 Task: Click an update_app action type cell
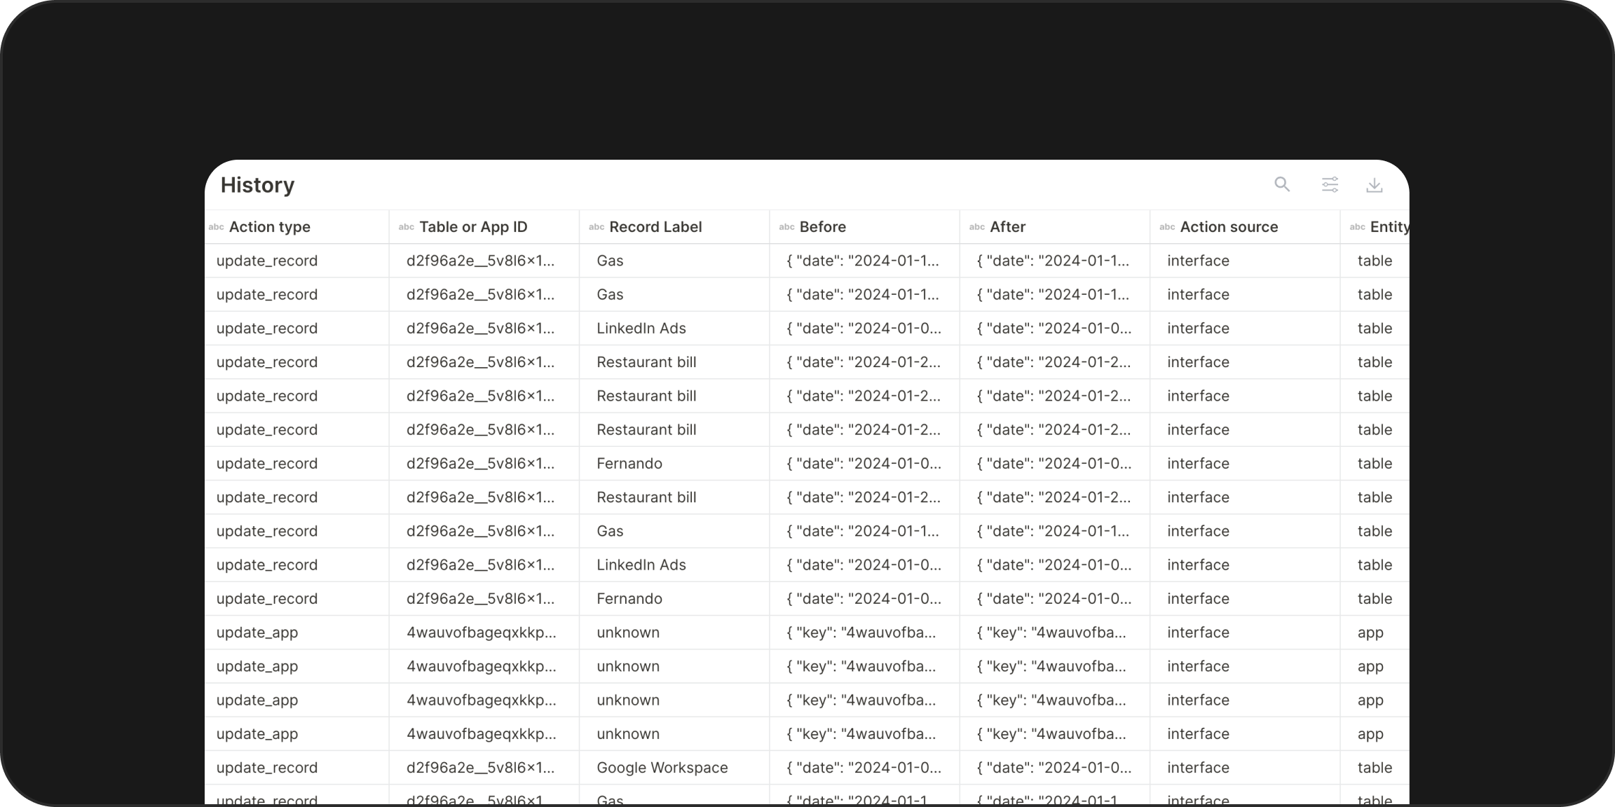[x=257, y=632]
